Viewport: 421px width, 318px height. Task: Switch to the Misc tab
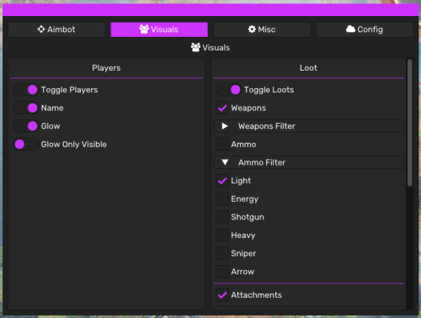click(x=262, y=29)
